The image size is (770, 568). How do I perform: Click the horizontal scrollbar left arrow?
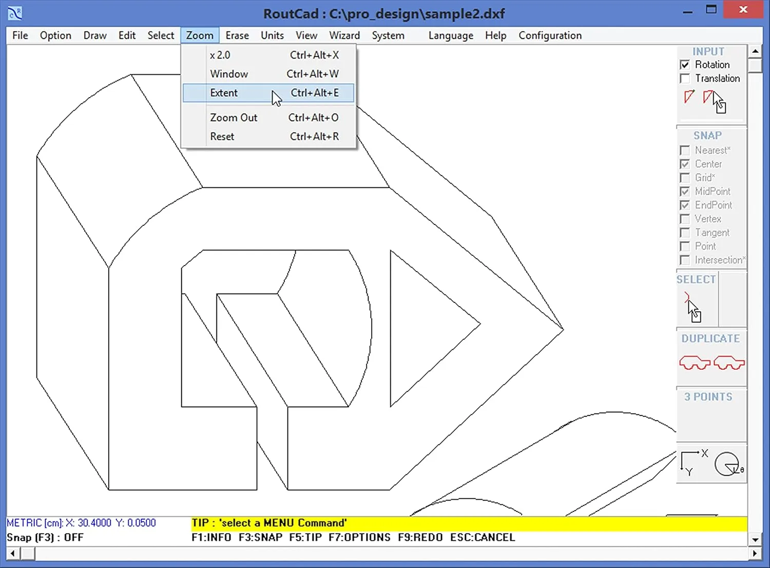[x=11, y=553]
